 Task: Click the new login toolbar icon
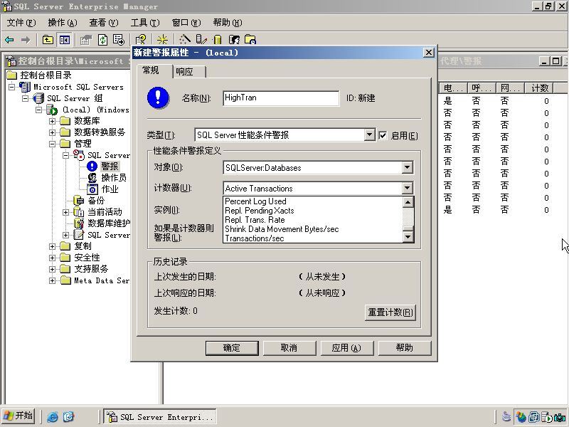pyautogui.click(x=235, y=40)
